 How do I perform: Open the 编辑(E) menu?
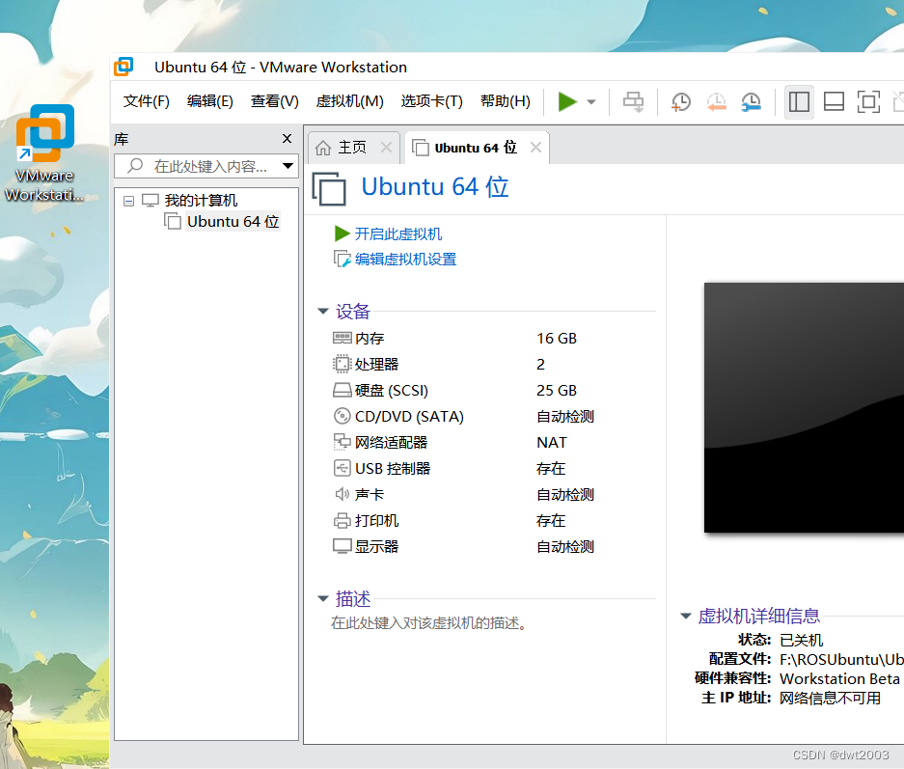pos(210,101)
